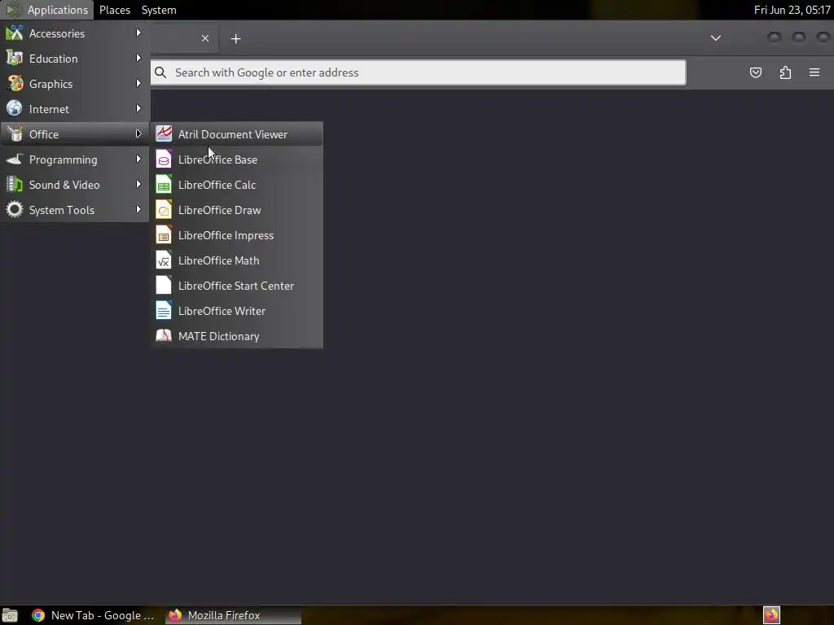Open the Pocket save icon in Firefox

coord(755,72)
